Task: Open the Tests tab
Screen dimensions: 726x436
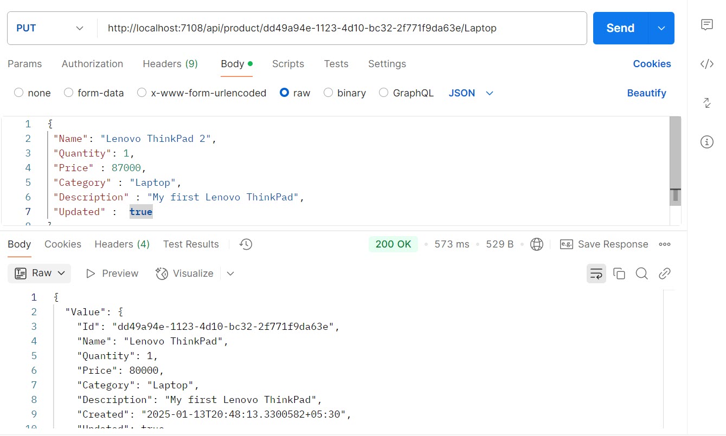Action: click(336, 63)
